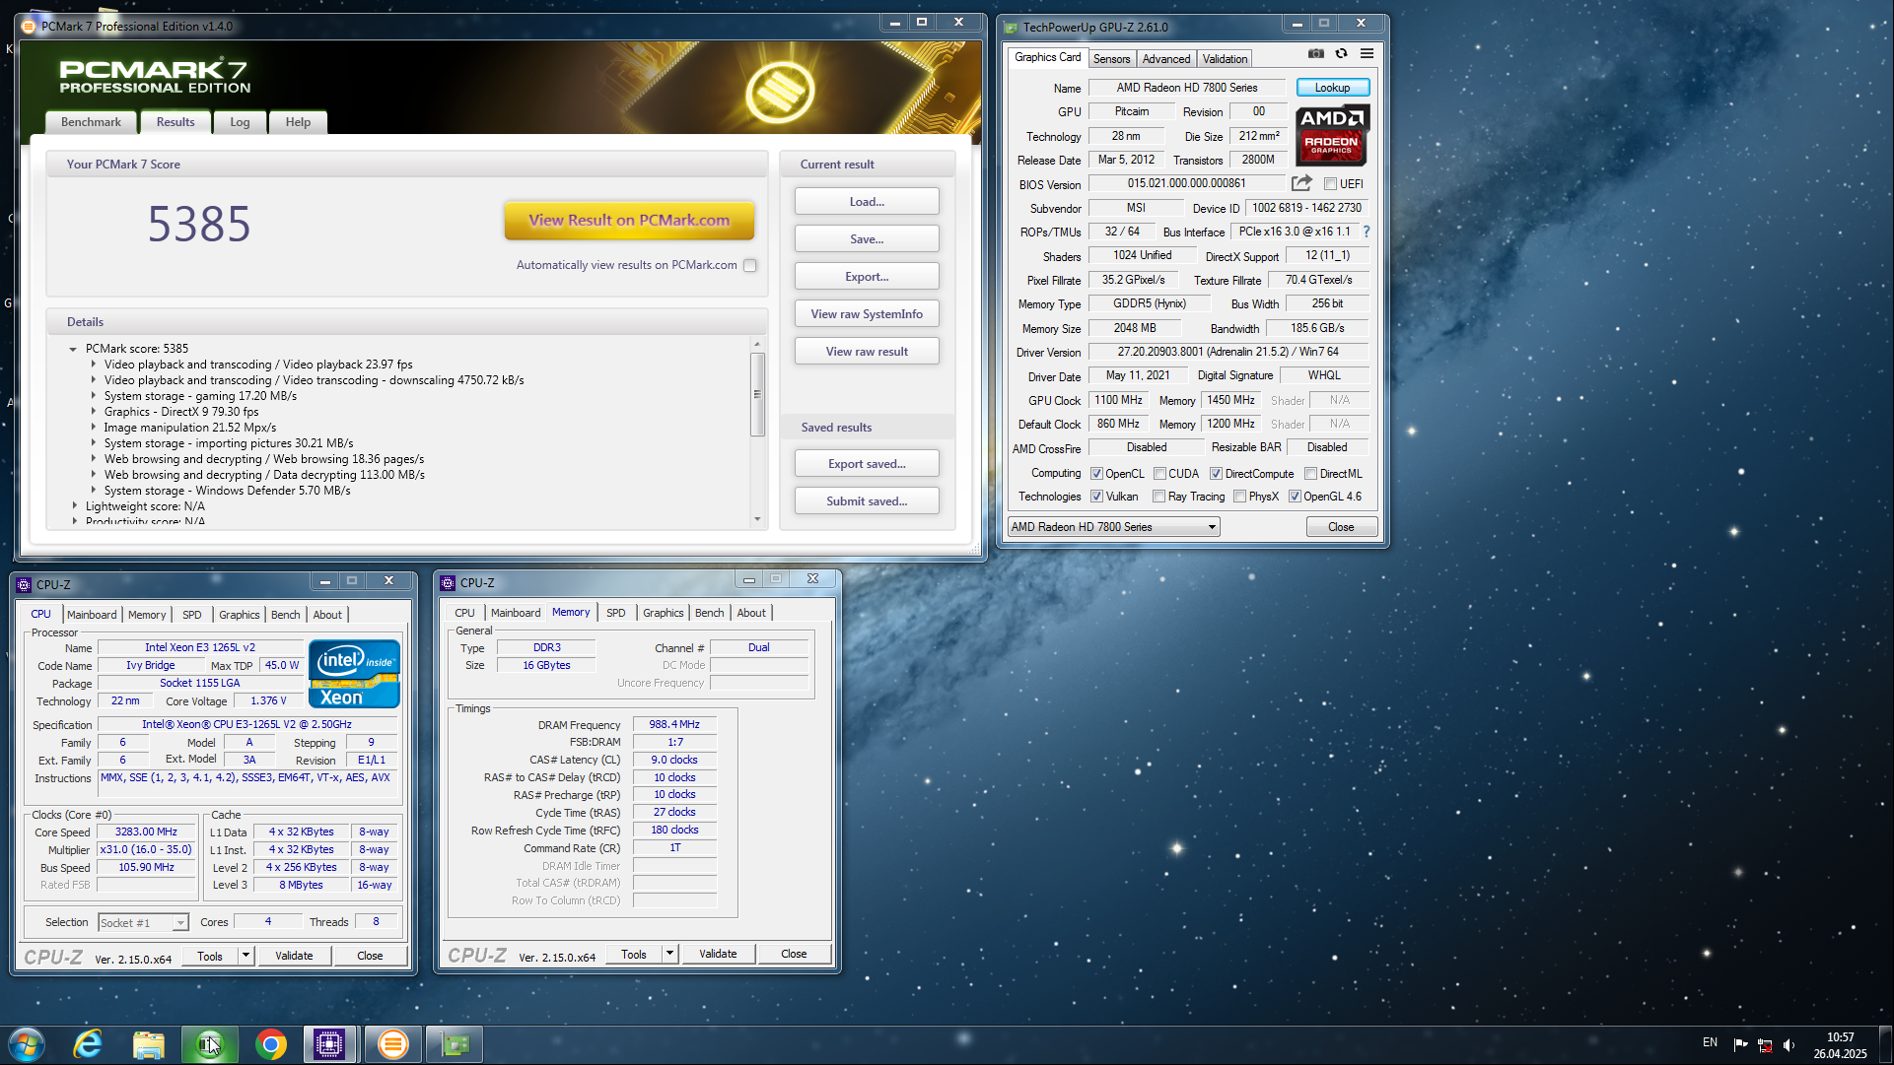Open the GPU-Z hamburger menu
This screenshot has width=1894, height=1065.
tap(1367, 53)
